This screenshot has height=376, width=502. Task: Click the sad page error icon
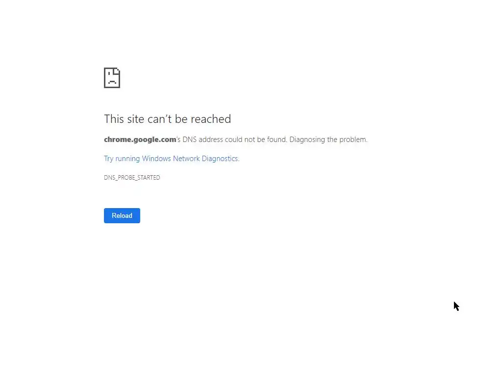click(112, 78)
